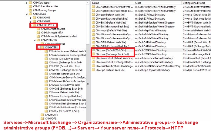Click folder icon of CN=mapi in right pane
This screenshot has height=137, width=211.
[x=93, y=30]
